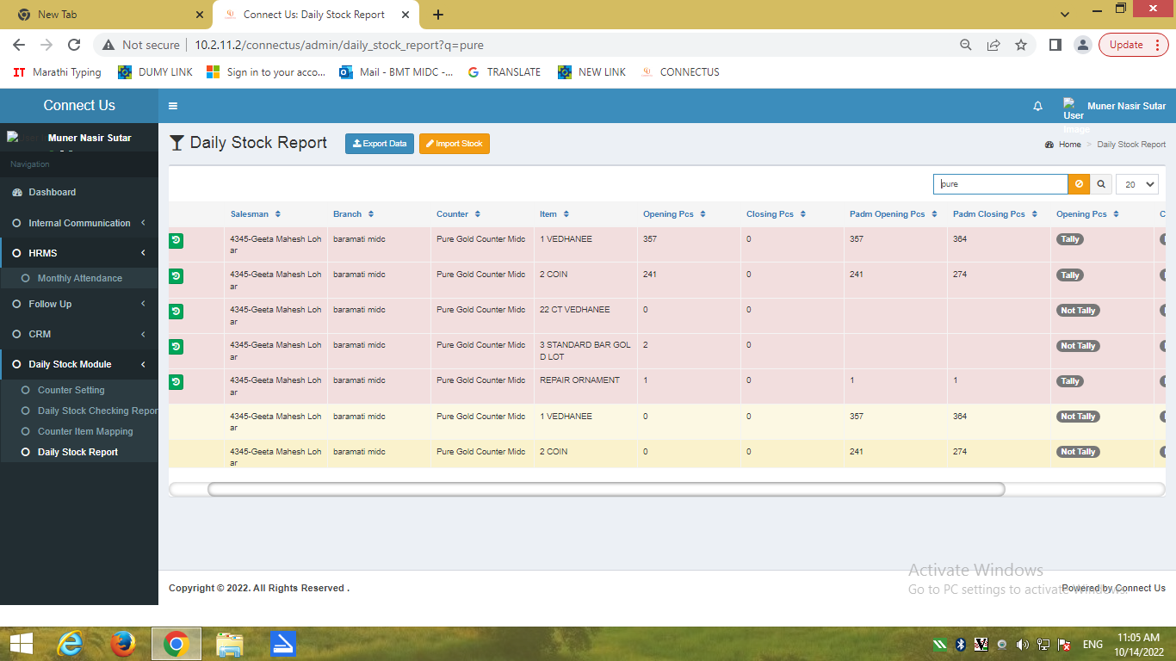
Task: Click the 3 STANDARD BAR GOLD LOT item cell
Action: 585,350
